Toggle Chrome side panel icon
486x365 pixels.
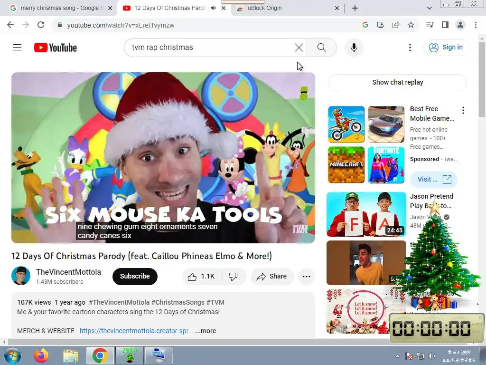(x=445, y=25)
